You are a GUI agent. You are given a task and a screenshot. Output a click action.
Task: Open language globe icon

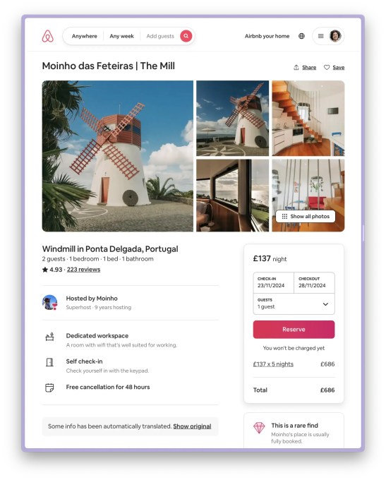[301, 36]
